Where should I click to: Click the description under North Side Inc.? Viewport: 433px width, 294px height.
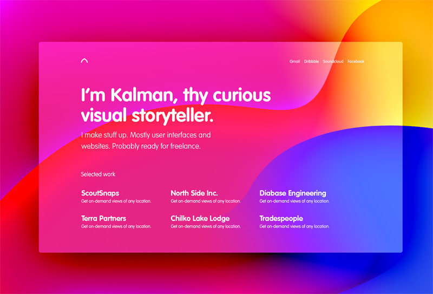(x=205, y=201)
